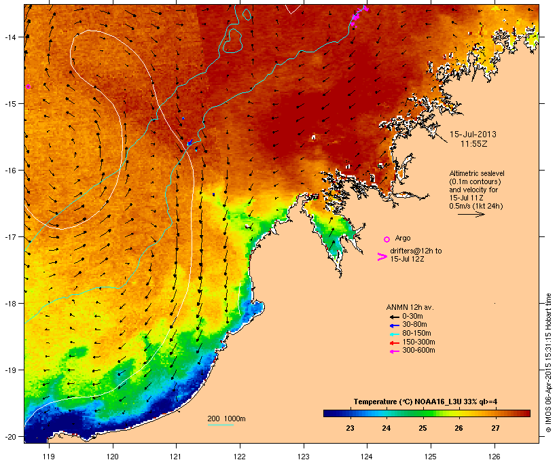Click the 'and velocity for' caption line
This screenshot has width=557, height=462.
(473, 190)
